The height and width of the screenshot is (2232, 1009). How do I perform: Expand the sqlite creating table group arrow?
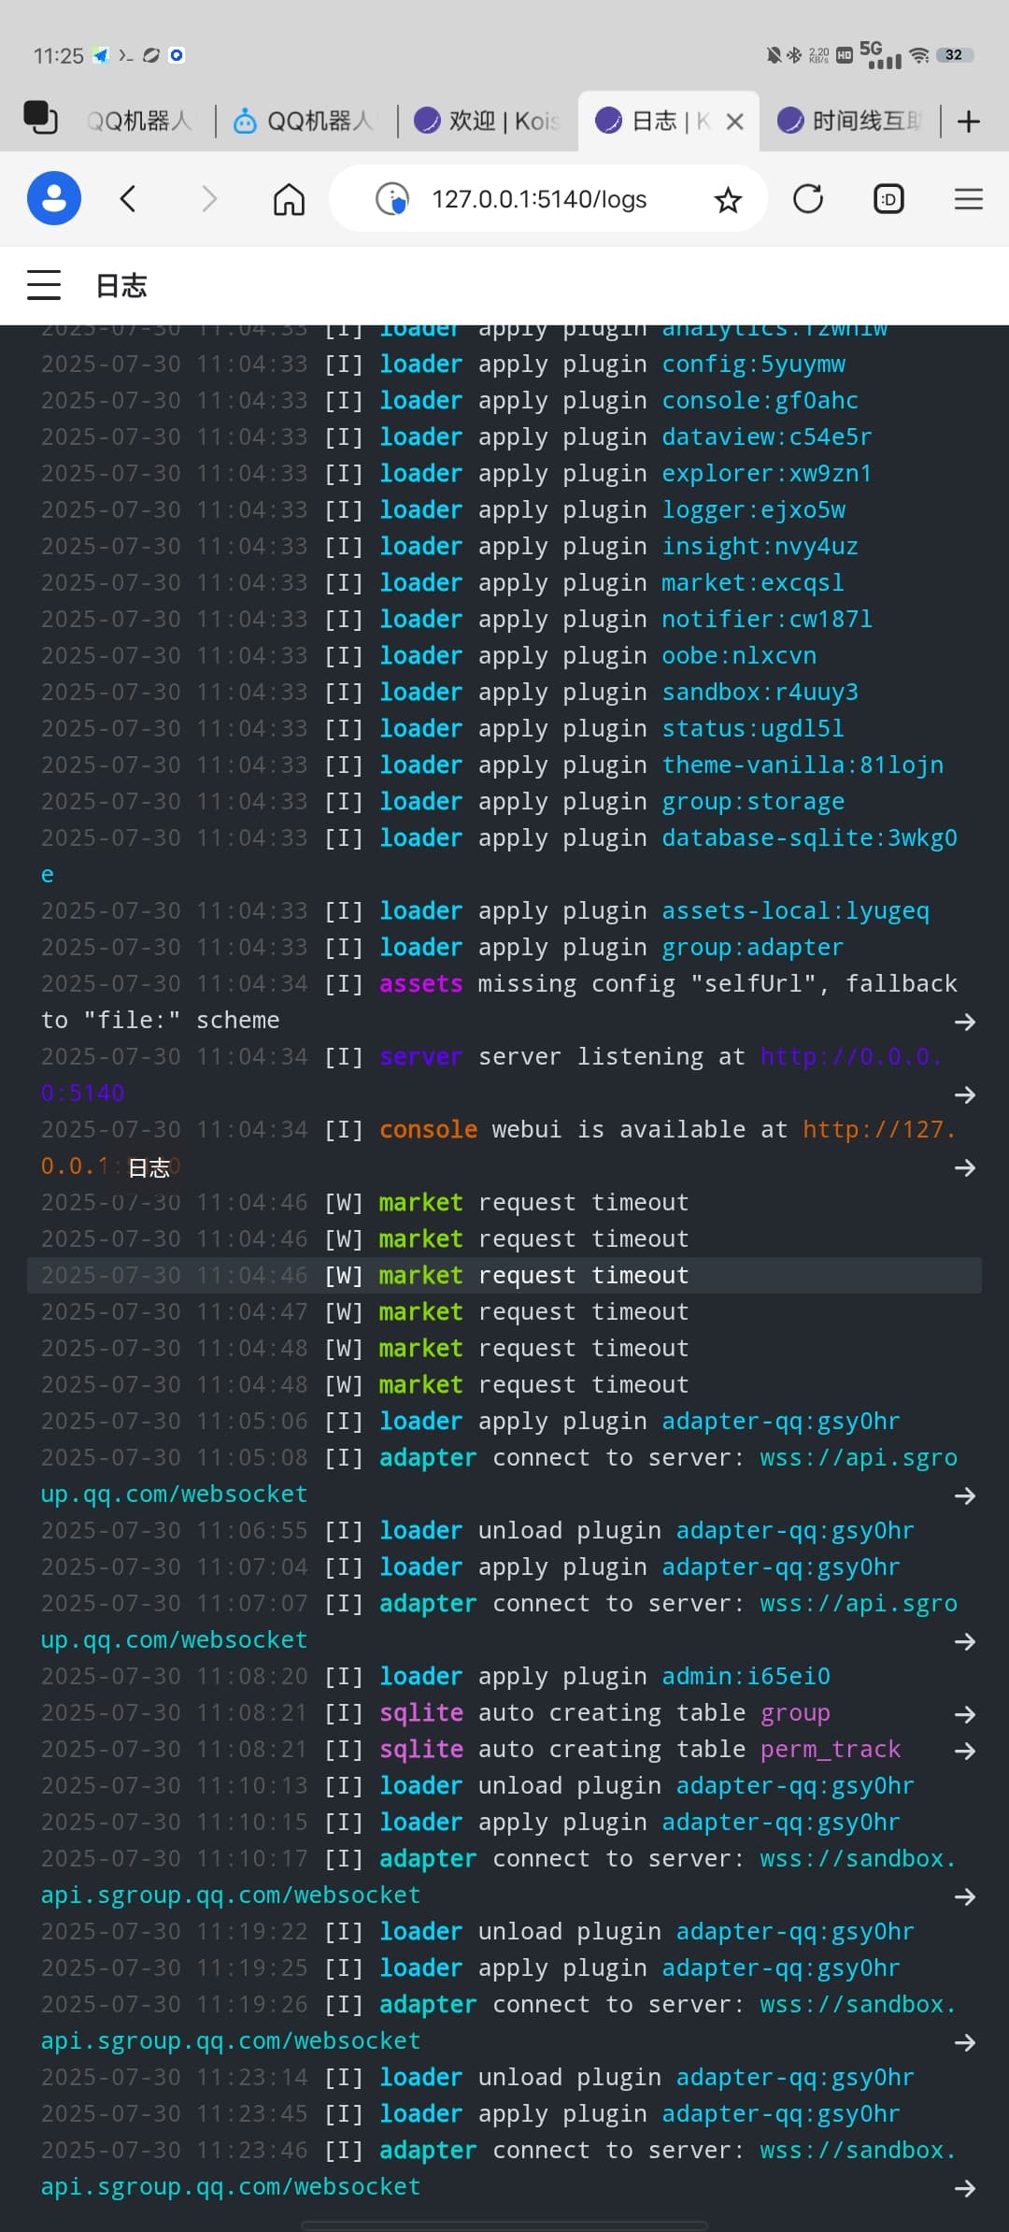click(x=965, y=1714)
